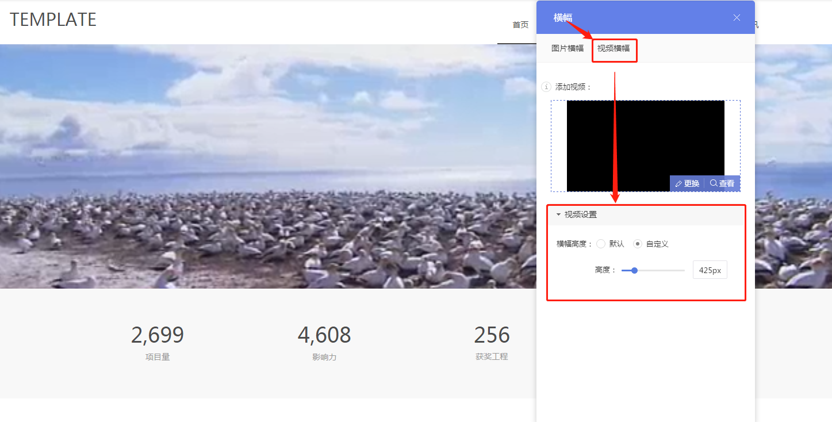Viewport: 832px width, 422px height.
Task: Click the TEMPLATE site logo
Action: coord(53,20)
